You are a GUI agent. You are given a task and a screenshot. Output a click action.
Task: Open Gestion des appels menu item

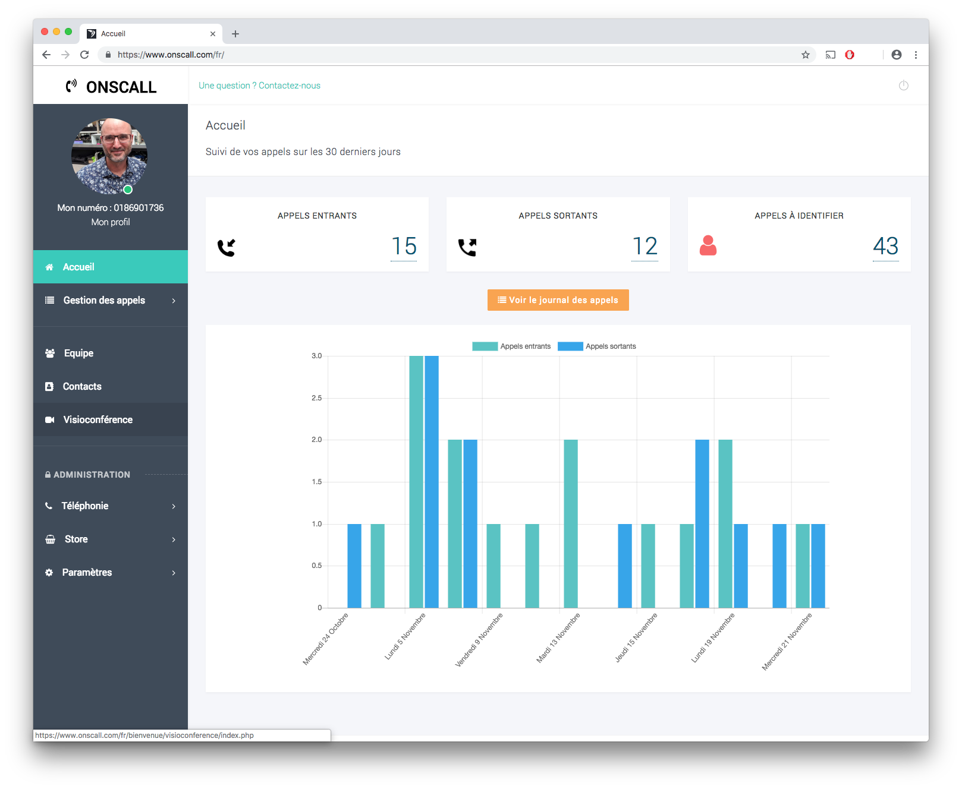111,301
